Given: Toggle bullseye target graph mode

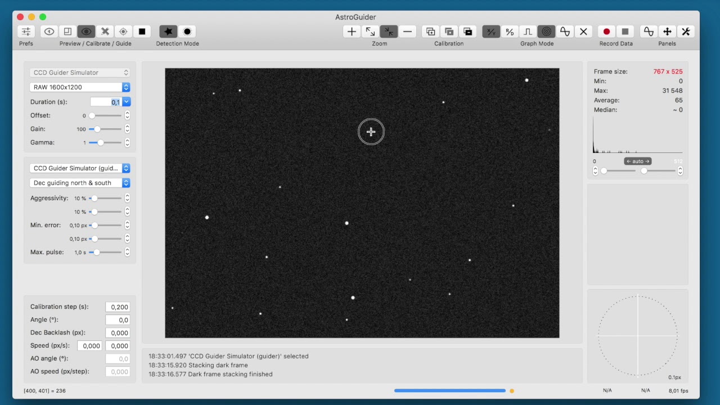Looking at the screenshot, I should [x=546, y=31].
